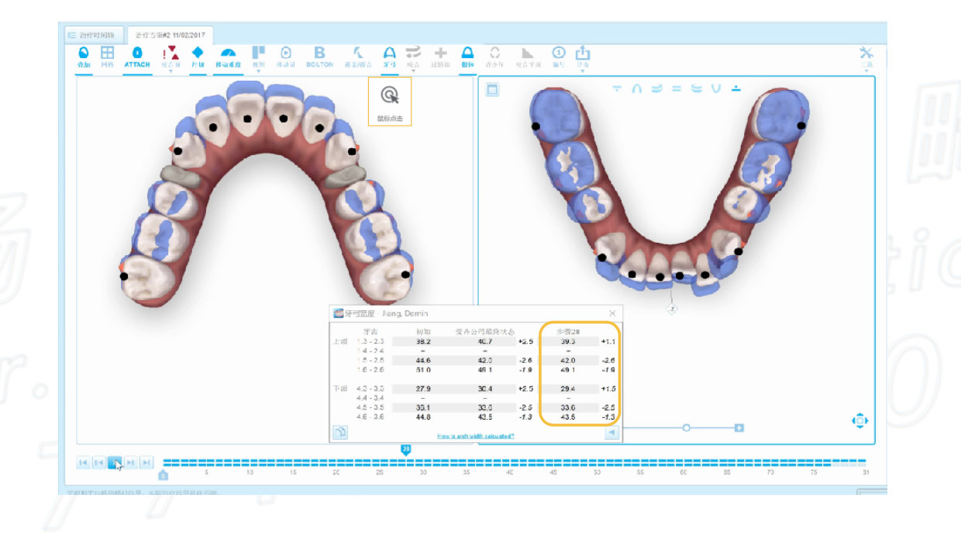961x543 pixels.
Task: Click the 鼠标点击 cursor target button
Action: (390, 102)
